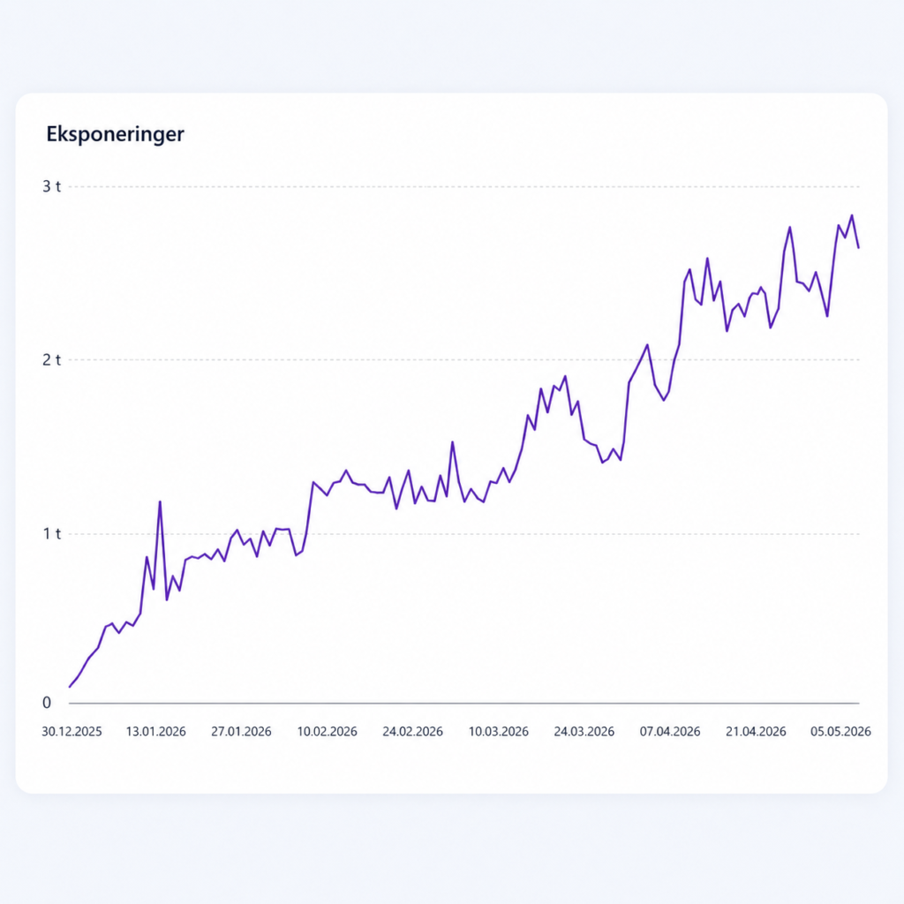The image size is (904, 904).
Task: Click the isolated spike peak after 24.02.2026
Action: (x=453, y=442)
